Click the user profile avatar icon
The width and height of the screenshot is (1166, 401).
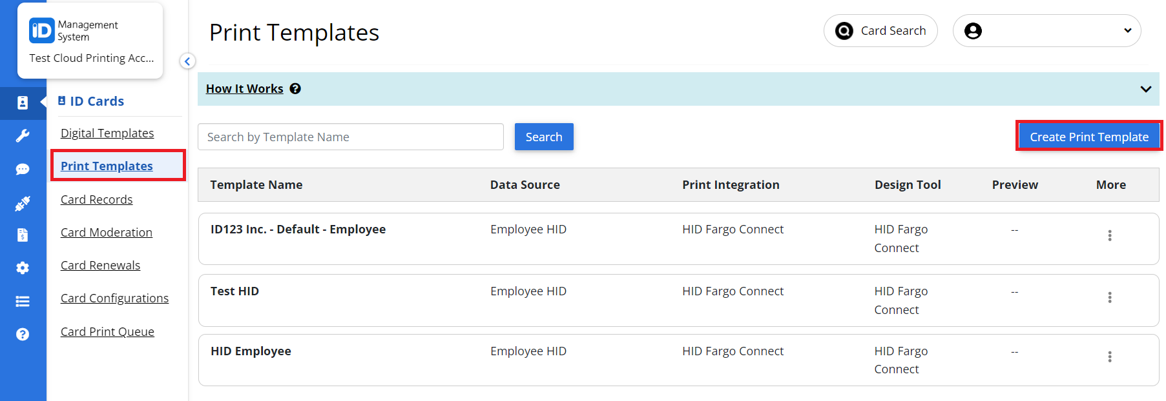click(x=973, y=31)
